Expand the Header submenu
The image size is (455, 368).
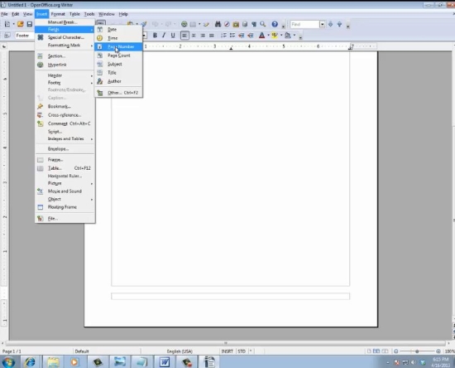65,75
